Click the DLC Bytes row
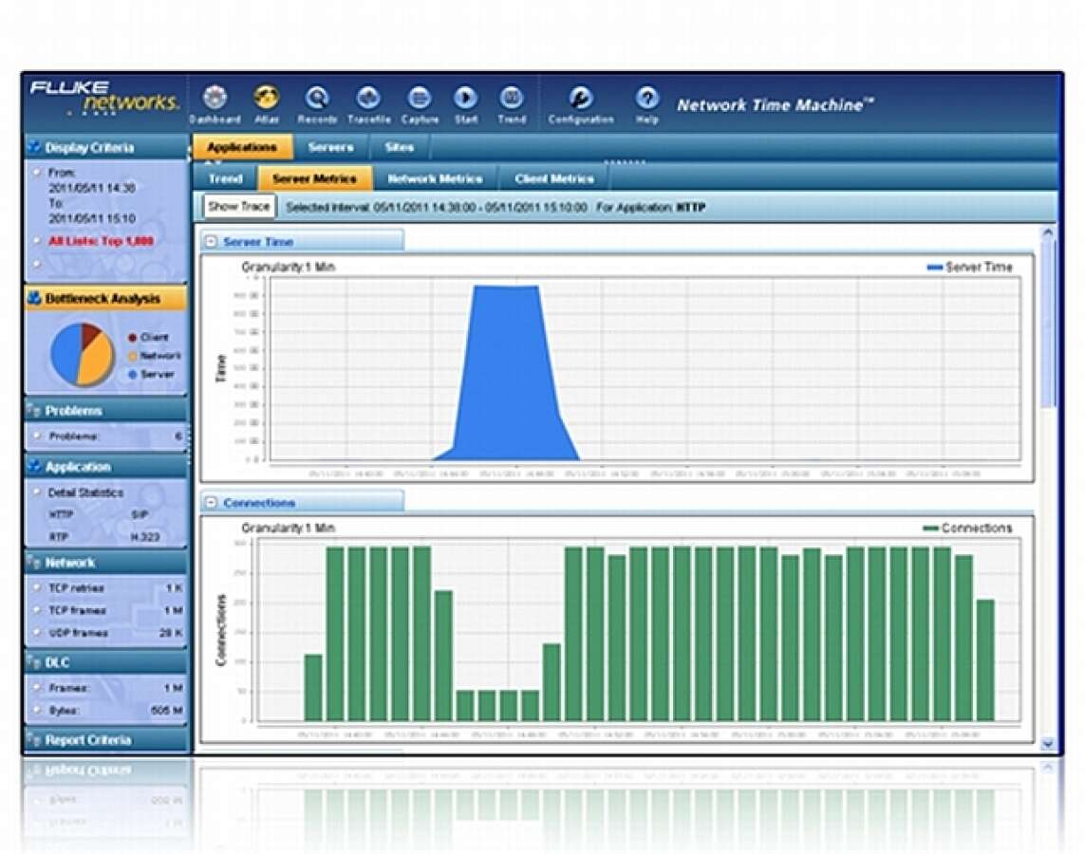The image size is (1085, 854). tap(108, 710)
